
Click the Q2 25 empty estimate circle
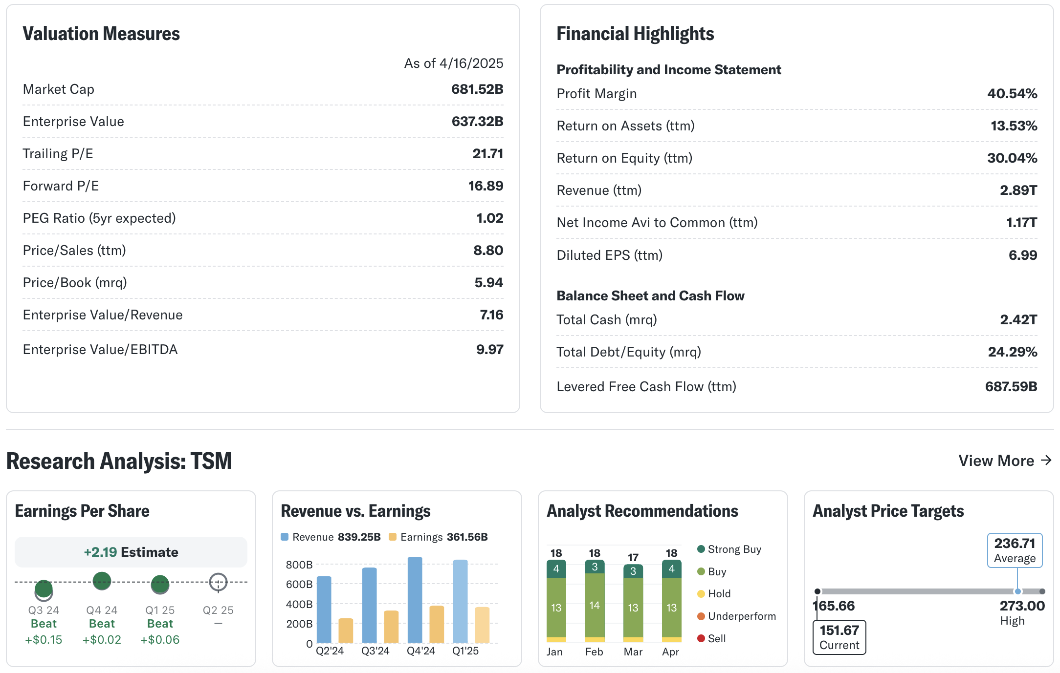click(218, 582)
